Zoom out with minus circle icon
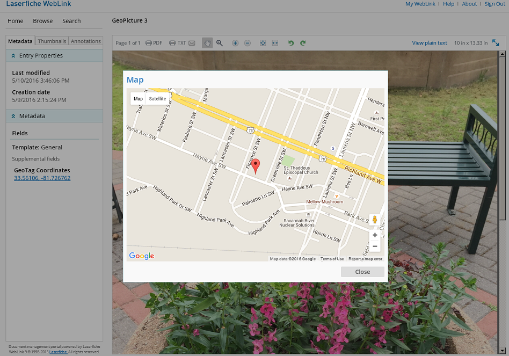Viewport: 509px width, 356px height. [248, 43]
